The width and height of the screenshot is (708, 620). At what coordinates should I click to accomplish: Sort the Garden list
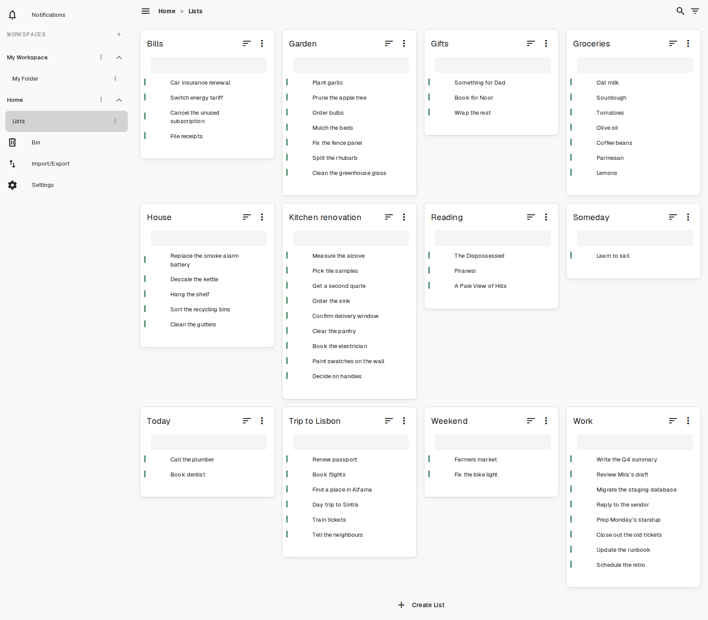point(389,43)
